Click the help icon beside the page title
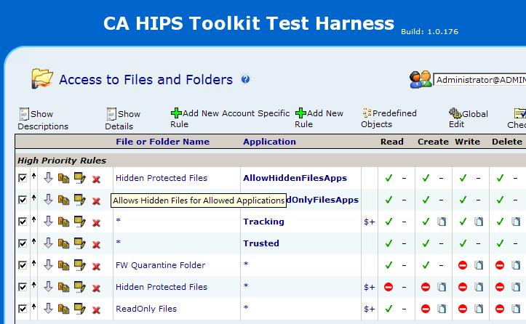The width and height of the screenshot is (526, 324). pos(245,79)
